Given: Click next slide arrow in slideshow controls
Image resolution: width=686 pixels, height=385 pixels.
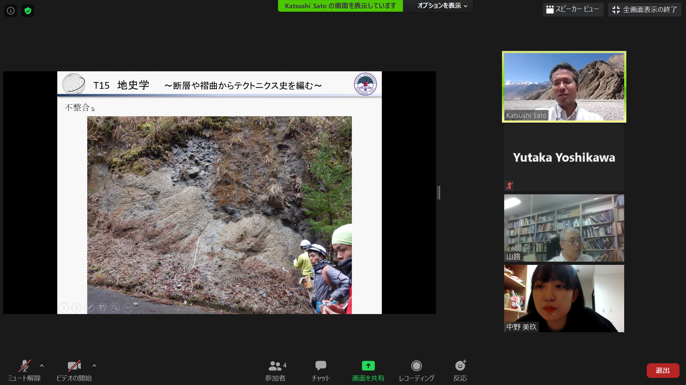Looking at the screenshot, I should coord(76,308).
